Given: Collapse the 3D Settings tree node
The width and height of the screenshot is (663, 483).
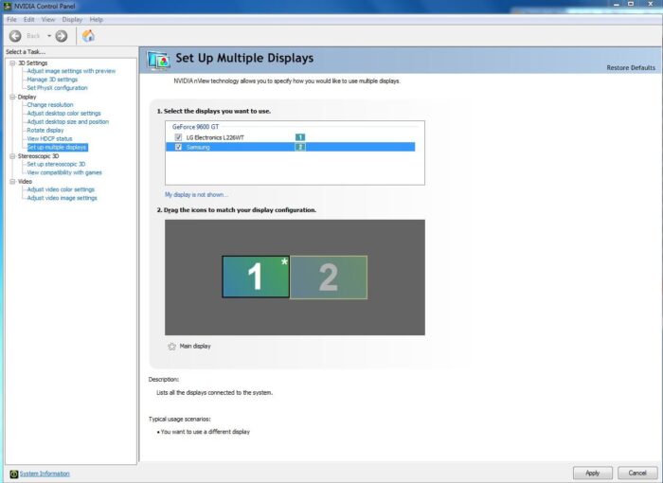Looking at the screenshot, I should coord(12,63).
